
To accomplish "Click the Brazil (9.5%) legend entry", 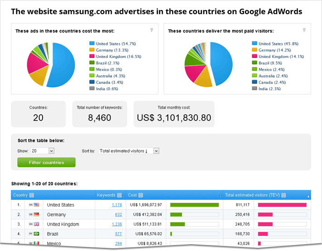I will 270,63.
